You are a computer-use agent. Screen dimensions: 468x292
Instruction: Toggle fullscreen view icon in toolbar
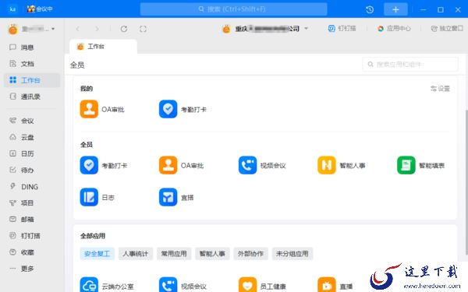tap(143, 29)
